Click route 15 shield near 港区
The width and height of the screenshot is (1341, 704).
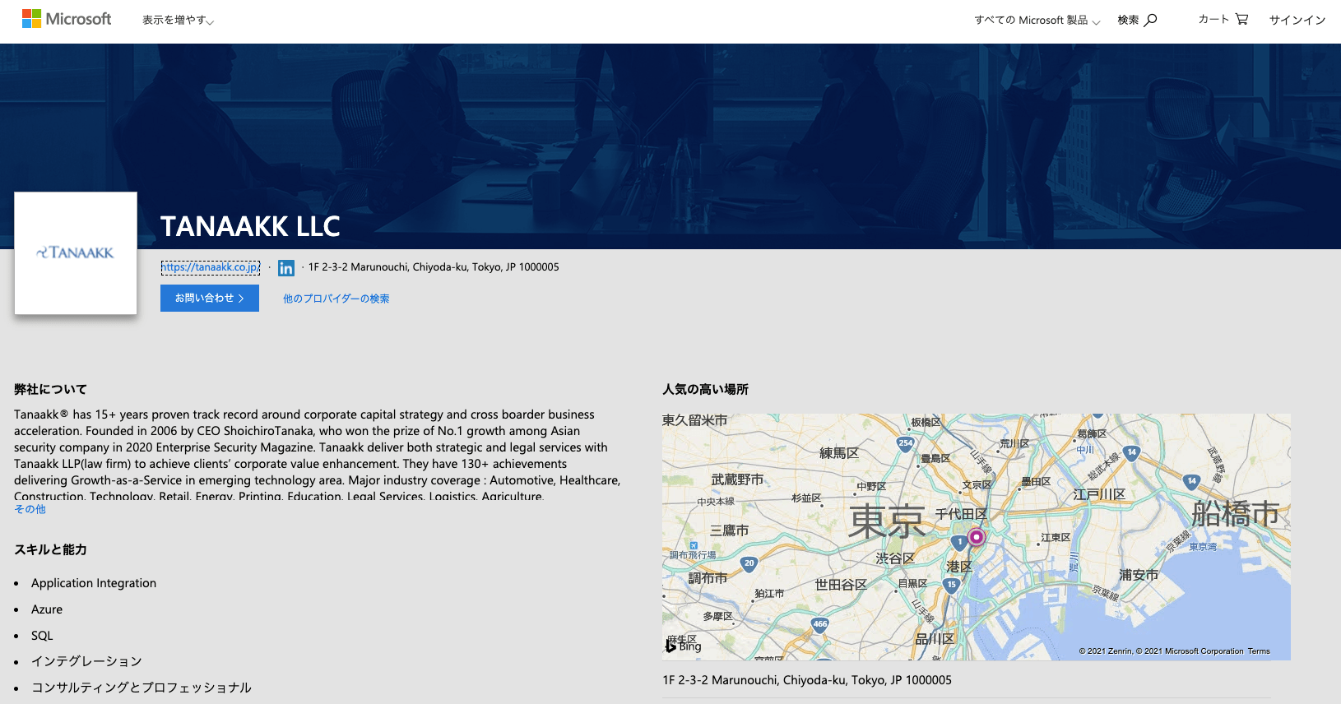pyautogui.click(x=951, y=585)
